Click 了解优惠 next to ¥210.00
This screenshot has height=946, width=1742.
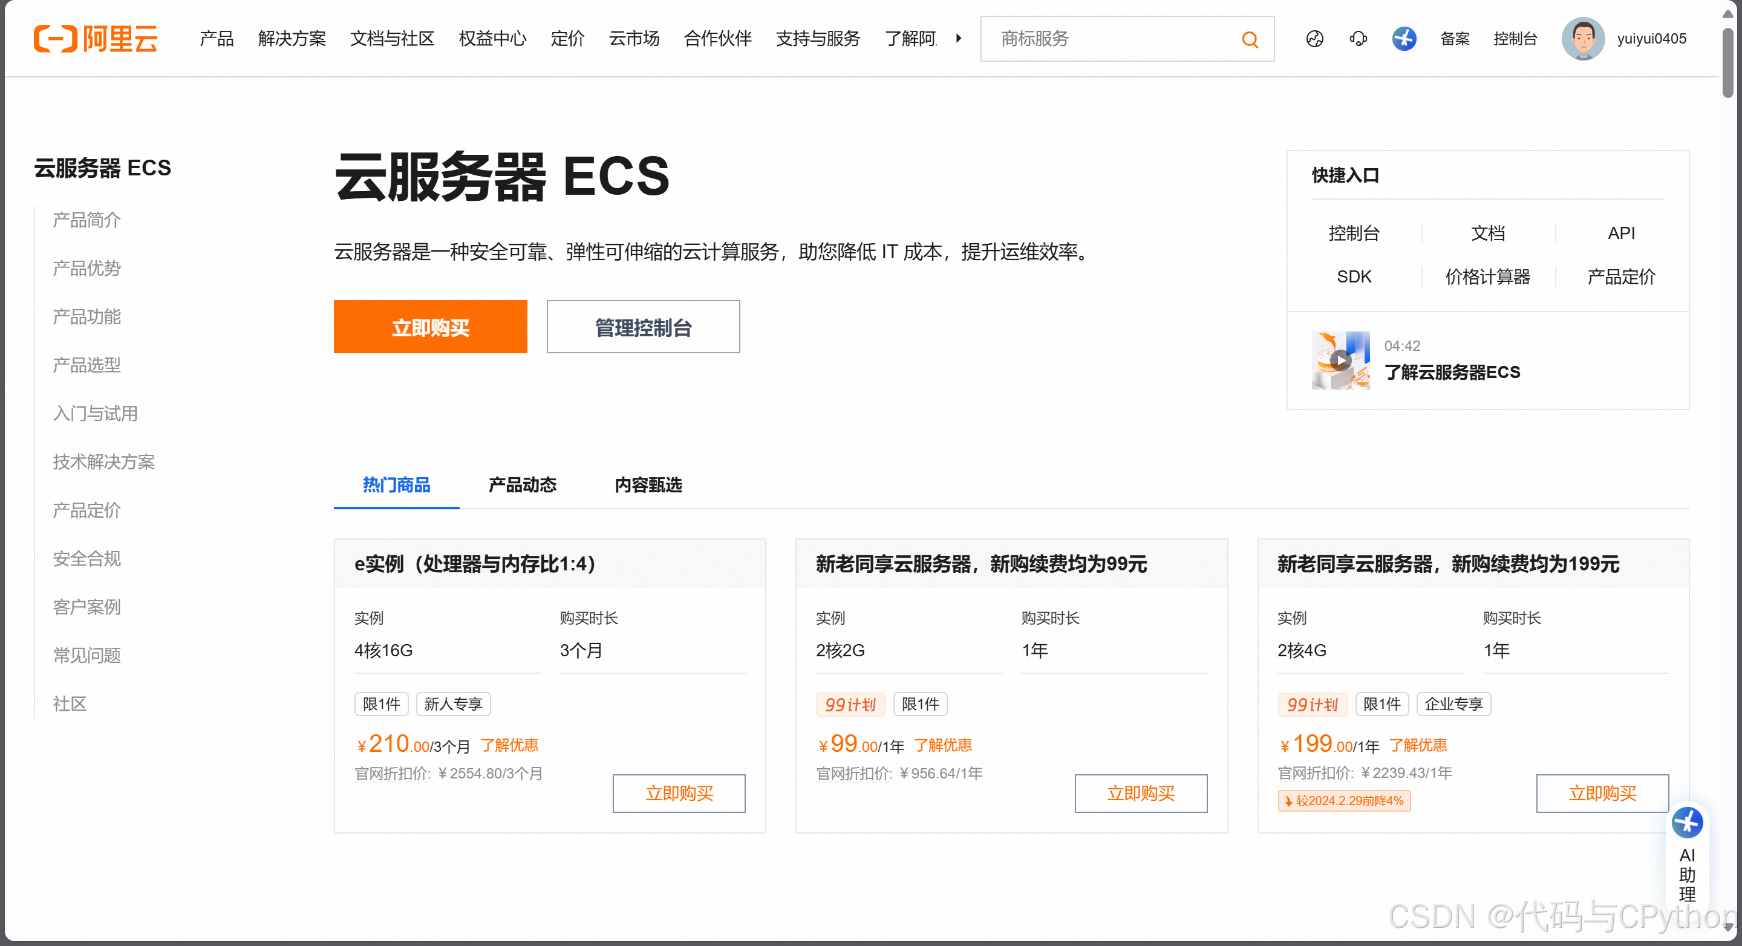509,745
